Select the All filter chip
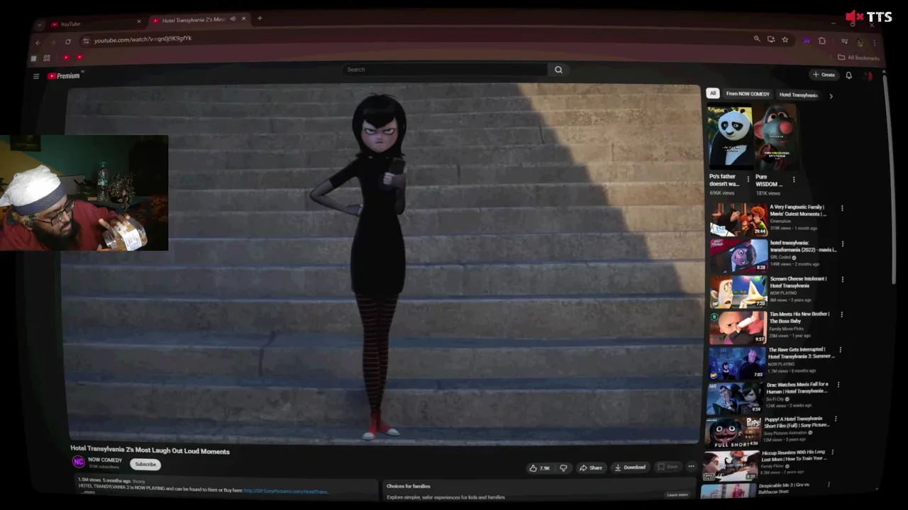The height and width of the screenshot is (510, 908). pos(713,93)
